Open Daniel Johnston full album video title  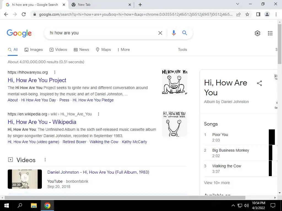[x=98, y=172]
